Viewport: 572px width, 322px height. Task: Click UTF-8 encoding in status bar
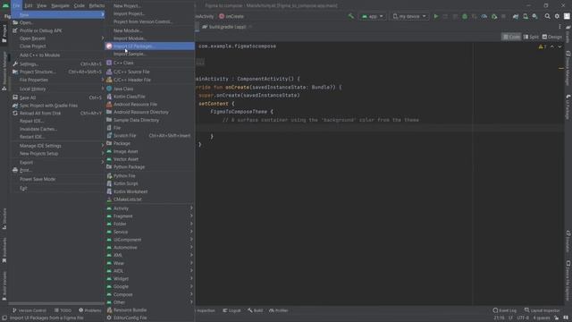[522, 318]
